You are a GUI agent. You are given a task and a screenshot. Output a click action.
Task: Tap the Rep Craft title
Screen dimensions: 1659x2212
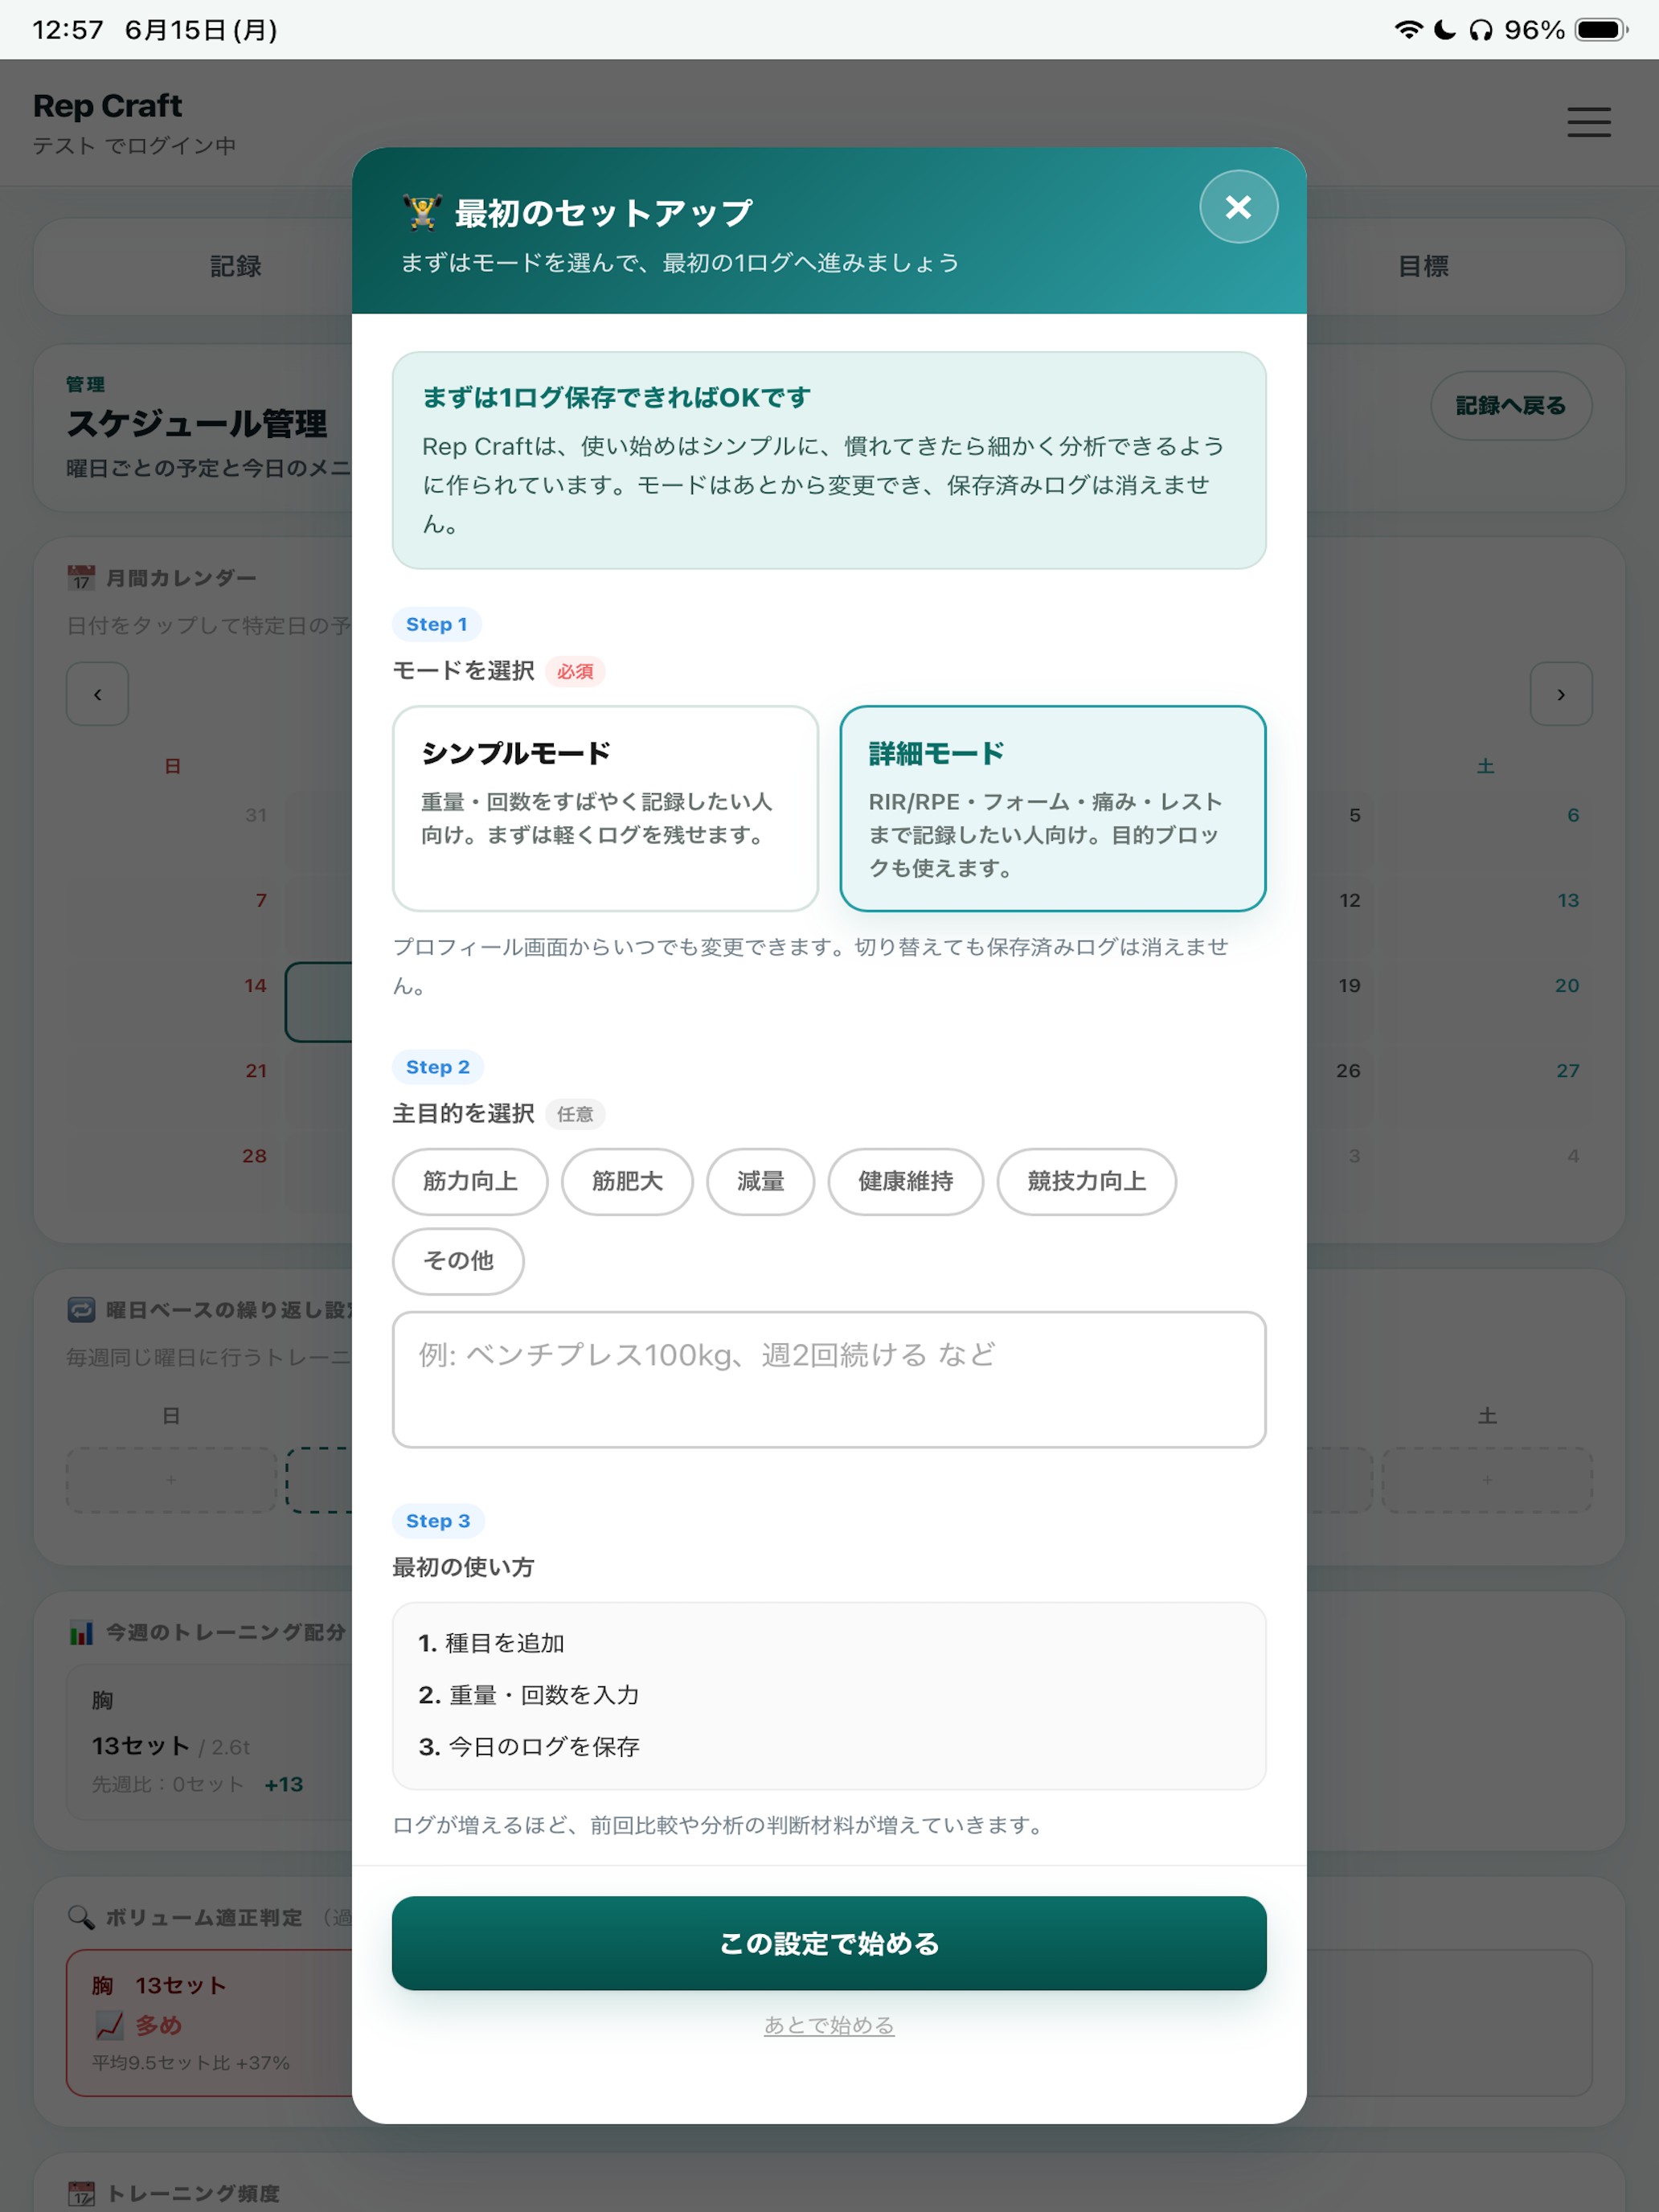point(108,106)
